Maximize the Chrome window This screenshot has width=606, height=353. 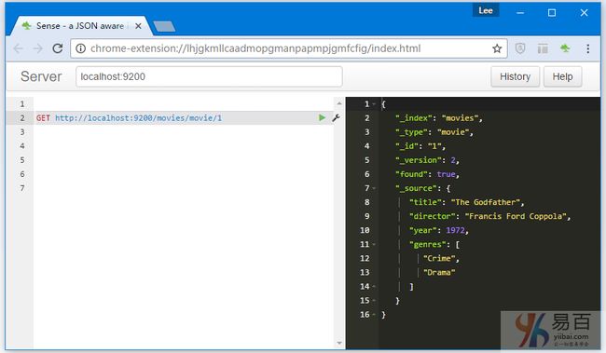pos(552,13)
